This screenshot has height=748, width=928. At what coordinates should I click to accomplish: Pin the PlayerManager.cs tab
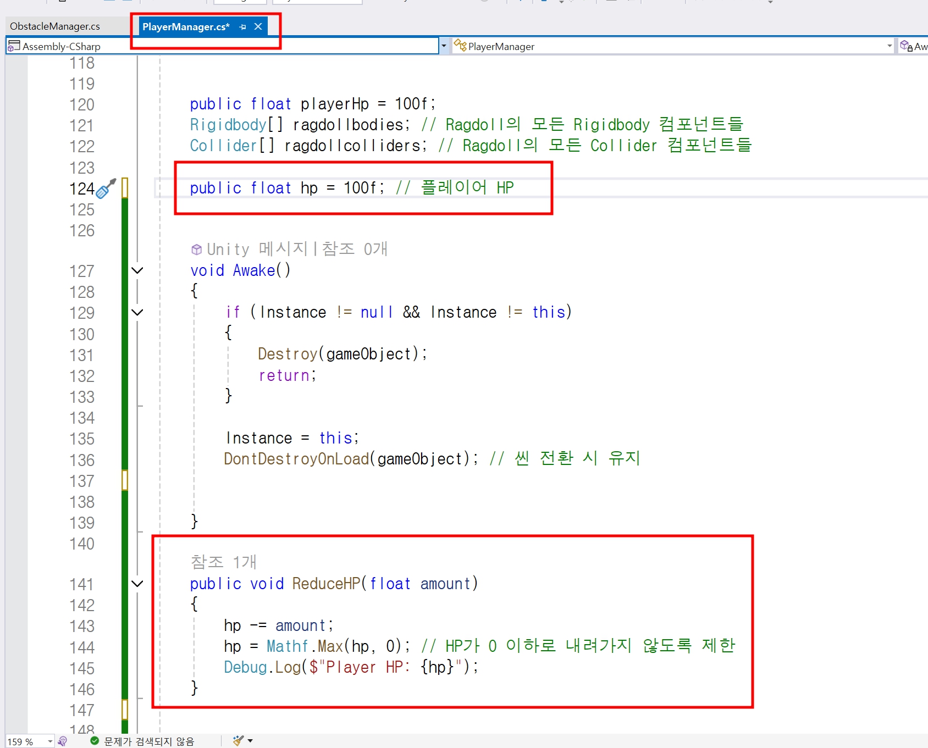[x=243, y=26]
